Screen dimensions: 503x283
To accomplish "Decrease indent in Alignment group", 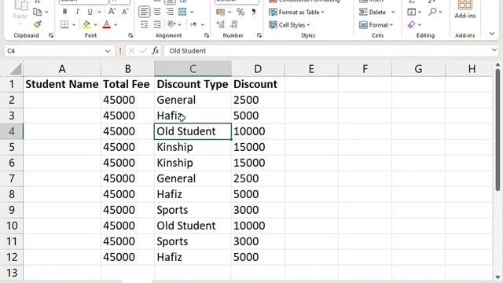I will click(x=145, y=24).
